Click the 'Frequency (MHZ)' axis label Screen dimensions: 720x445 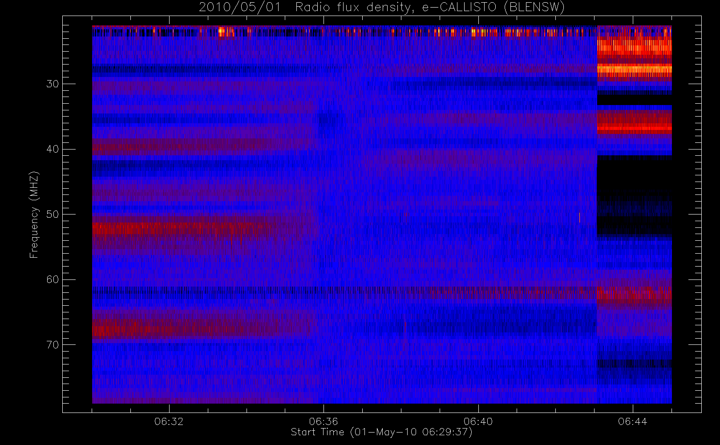pyautogui.click(x=34, y=214)
